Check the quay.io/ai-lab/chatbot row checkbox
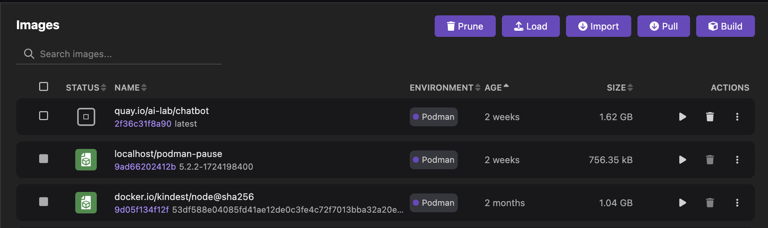Screen dimensions: 768x228 (44, 116)
